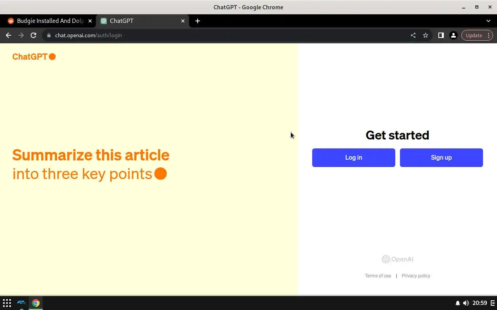497x310 pixels.
Task: Open the browser side panel icon
Action: [441, 35]
